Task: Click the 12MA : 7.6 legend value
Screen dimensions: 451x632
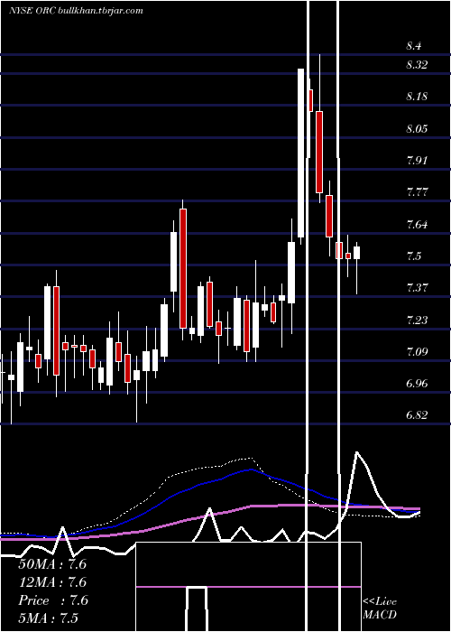Action: pos(52,582)
